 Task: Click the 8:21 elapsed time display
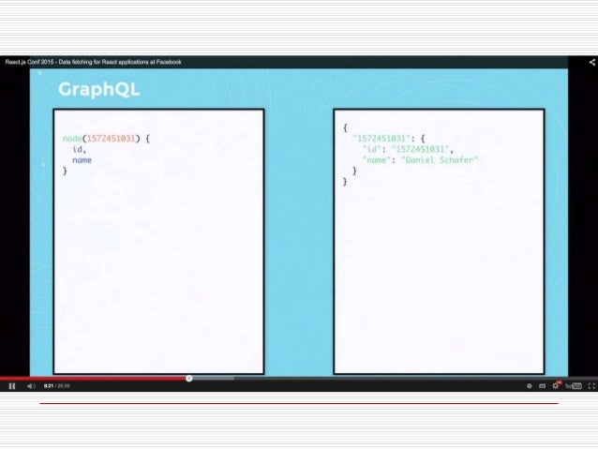pyautogui.click(x=49, y=386)
